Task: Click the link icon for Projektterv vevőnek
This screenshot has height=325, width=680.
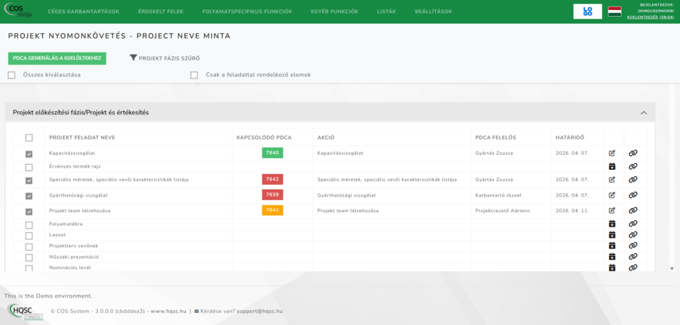Action: point(633,245)
